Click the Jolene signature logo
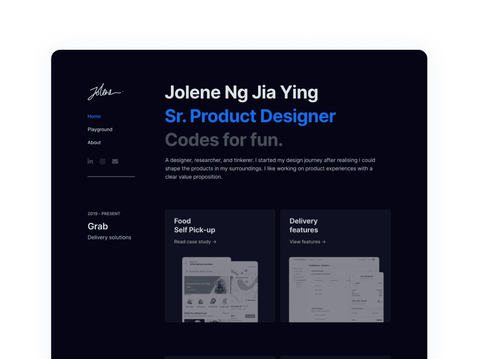 click(x=105, y=92)
